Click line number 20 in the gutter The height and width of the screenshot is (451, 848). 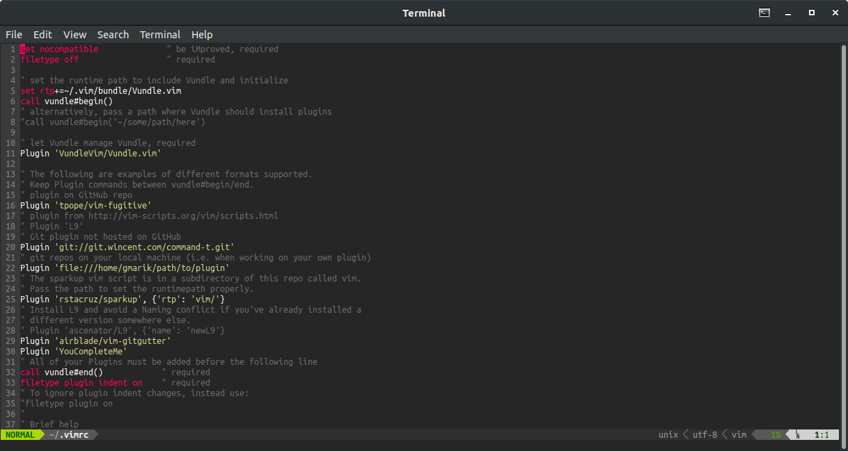click(x=10, y=247)
